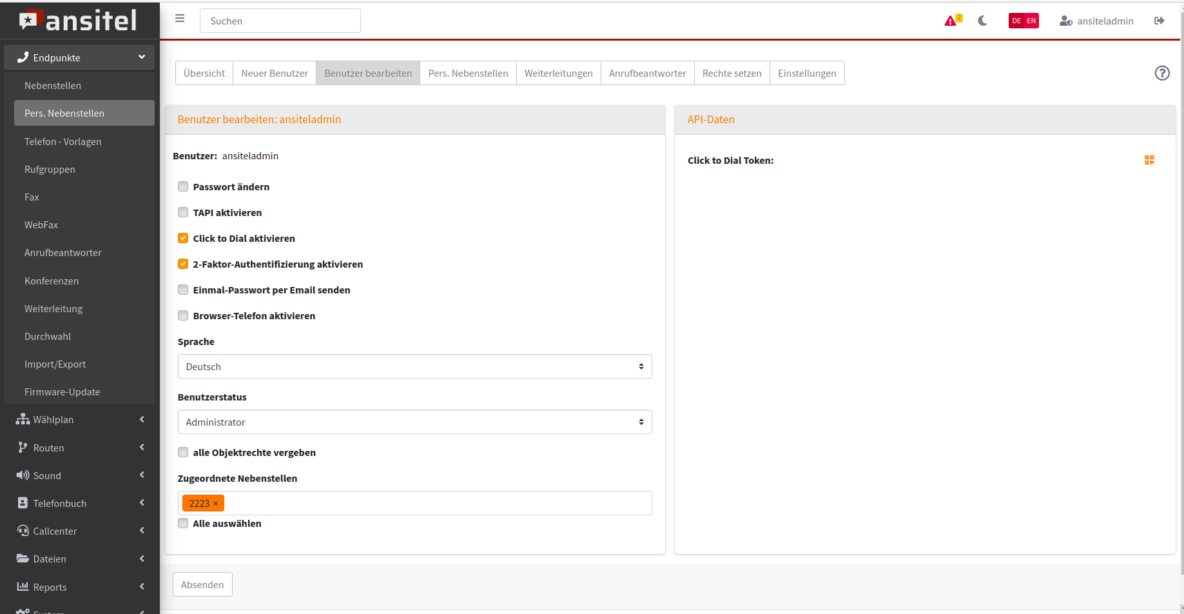Open Rufgruppen in the sidebar

50,170
